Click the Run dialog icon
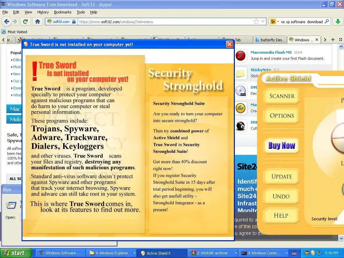This screenshot has width=344, height=258. [11, 205]
